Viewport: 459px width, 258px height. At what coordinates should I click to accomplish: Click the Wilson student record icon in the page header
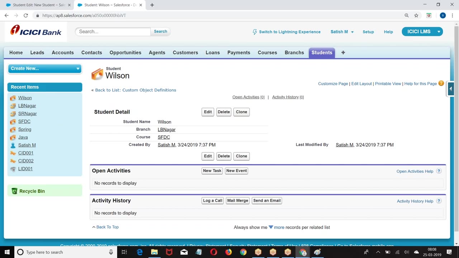[97, 74]
